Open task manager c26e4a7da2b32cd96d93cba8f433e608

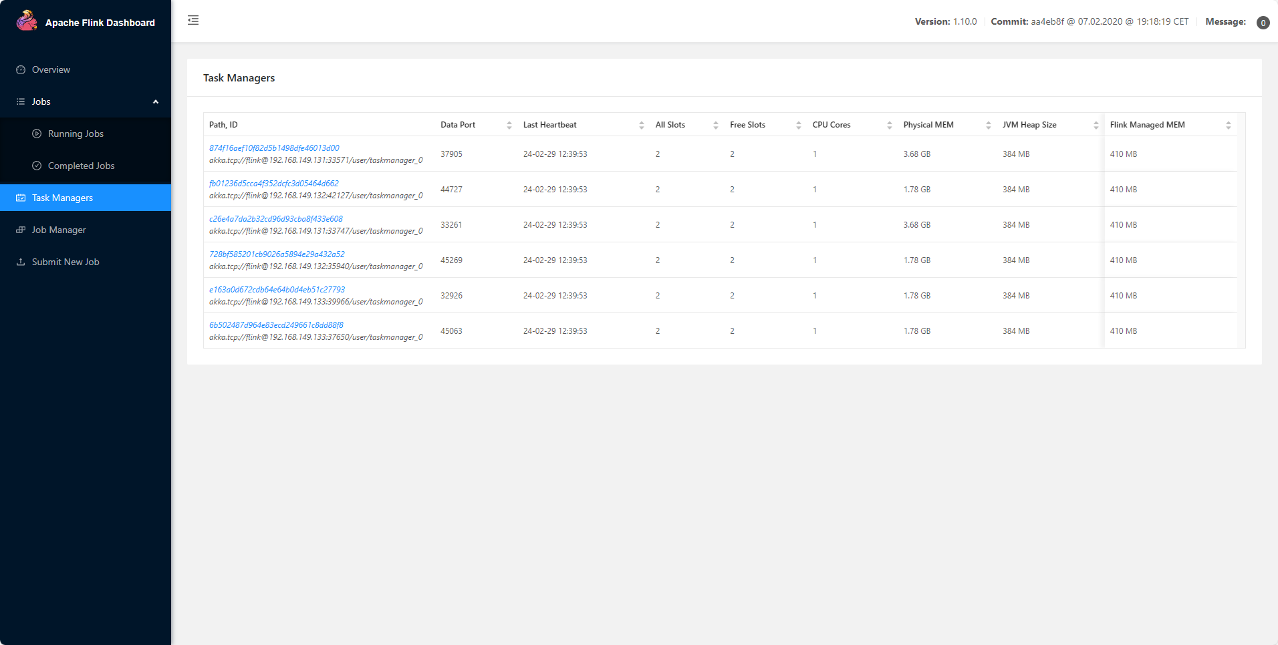[276, 219]
